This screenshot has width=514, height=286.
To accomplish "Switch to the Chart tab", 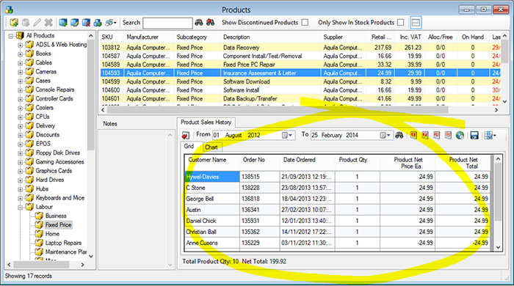I will [x=211, y=147].
